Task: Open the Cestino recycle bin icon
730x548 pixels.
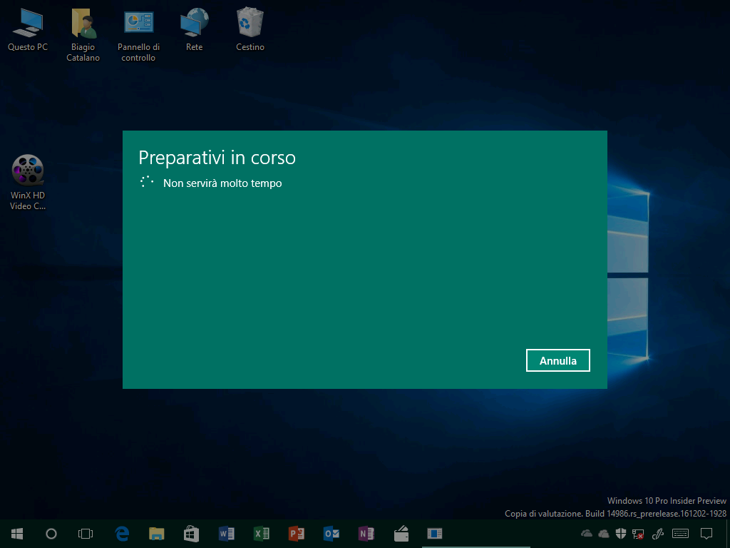Action: [250, 29]
